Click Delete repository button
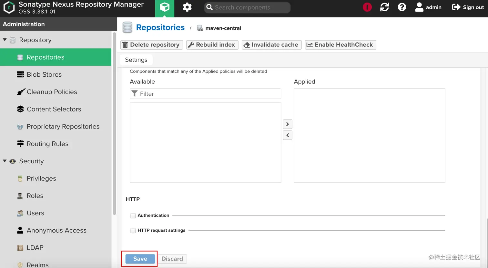This screenshot has width=488, height=268. (152, 45)
